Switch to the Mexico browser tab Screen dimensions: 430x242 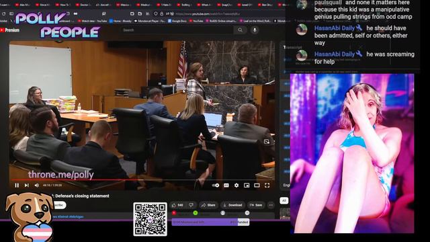tap(124, 5)
